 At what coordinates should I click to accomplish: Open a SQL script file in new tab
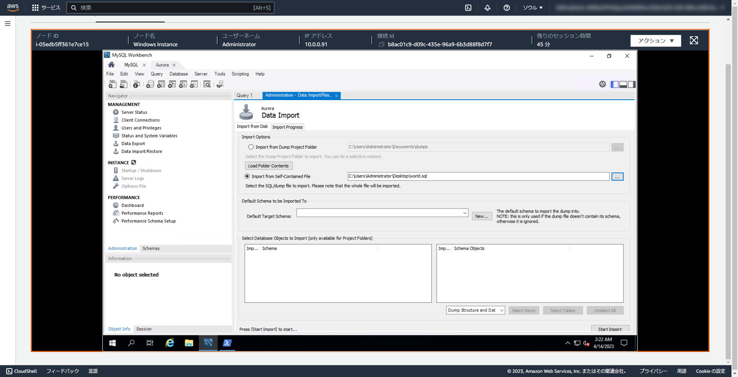coord(124,84)
